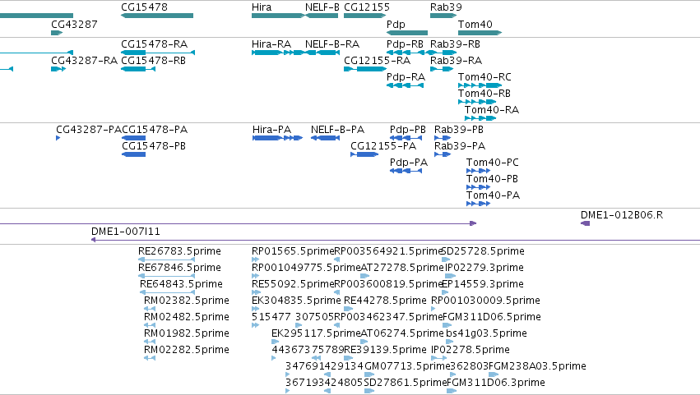700x395 pixels.
Task: Open the Rab39-RB transcript
Action: [443, 53]
